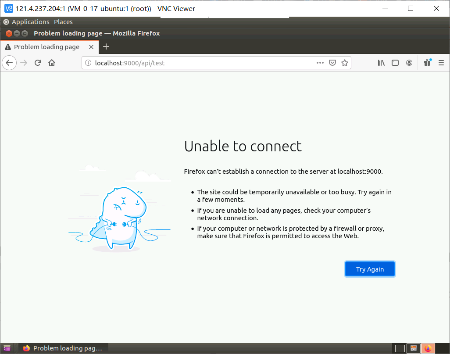Click the 'Unable to connect' heading
This screenshot has height=354, width=450.
[243, 146]
